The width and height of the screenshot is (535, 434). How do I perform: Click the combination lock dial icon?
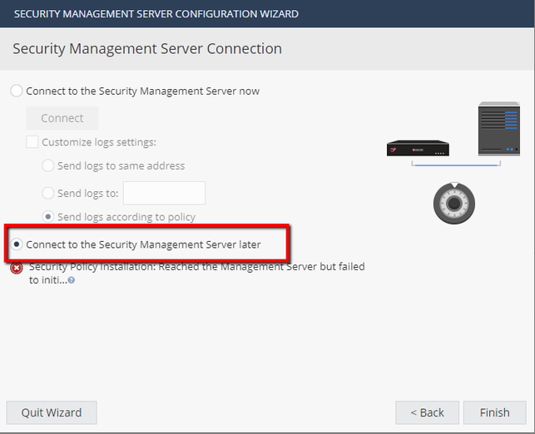click(x=454, y=204)
